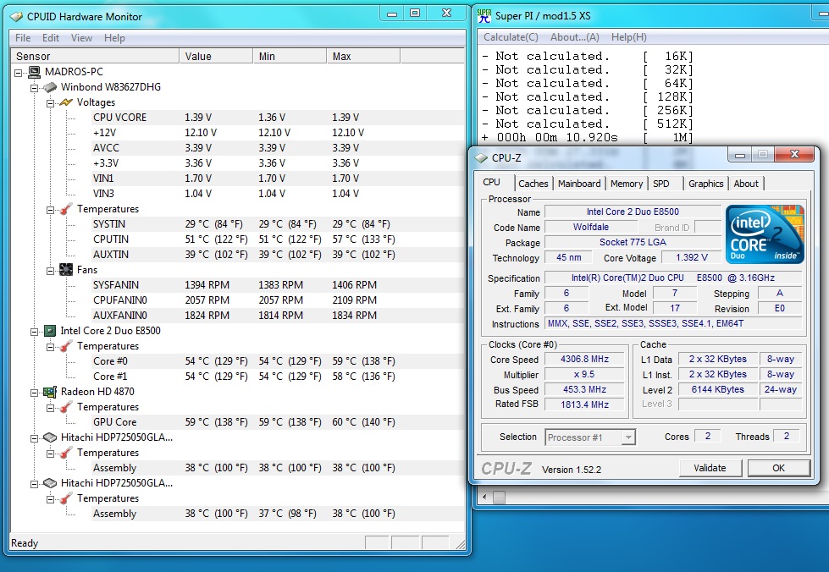Collapse the Intel Core 2 Duo E8500 node
Viewport: 829px width, 572px height.
[x=35, y=333]
